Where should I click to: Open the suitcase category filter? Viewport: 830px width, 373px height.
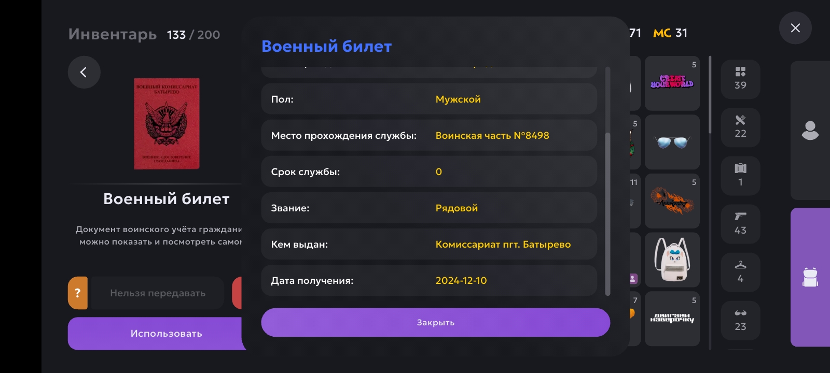point(740,175)
